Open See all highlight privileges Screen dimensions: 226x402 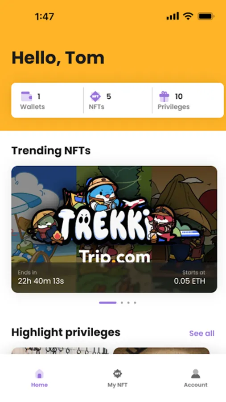201,333
